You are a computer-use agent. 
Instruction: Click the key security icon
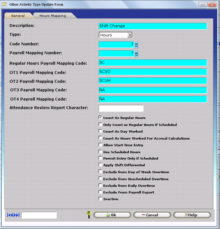pos(89,215)
